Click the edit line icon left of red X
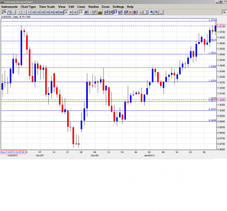The width and height of the screenshot is (227, 211). pos(126,13)
